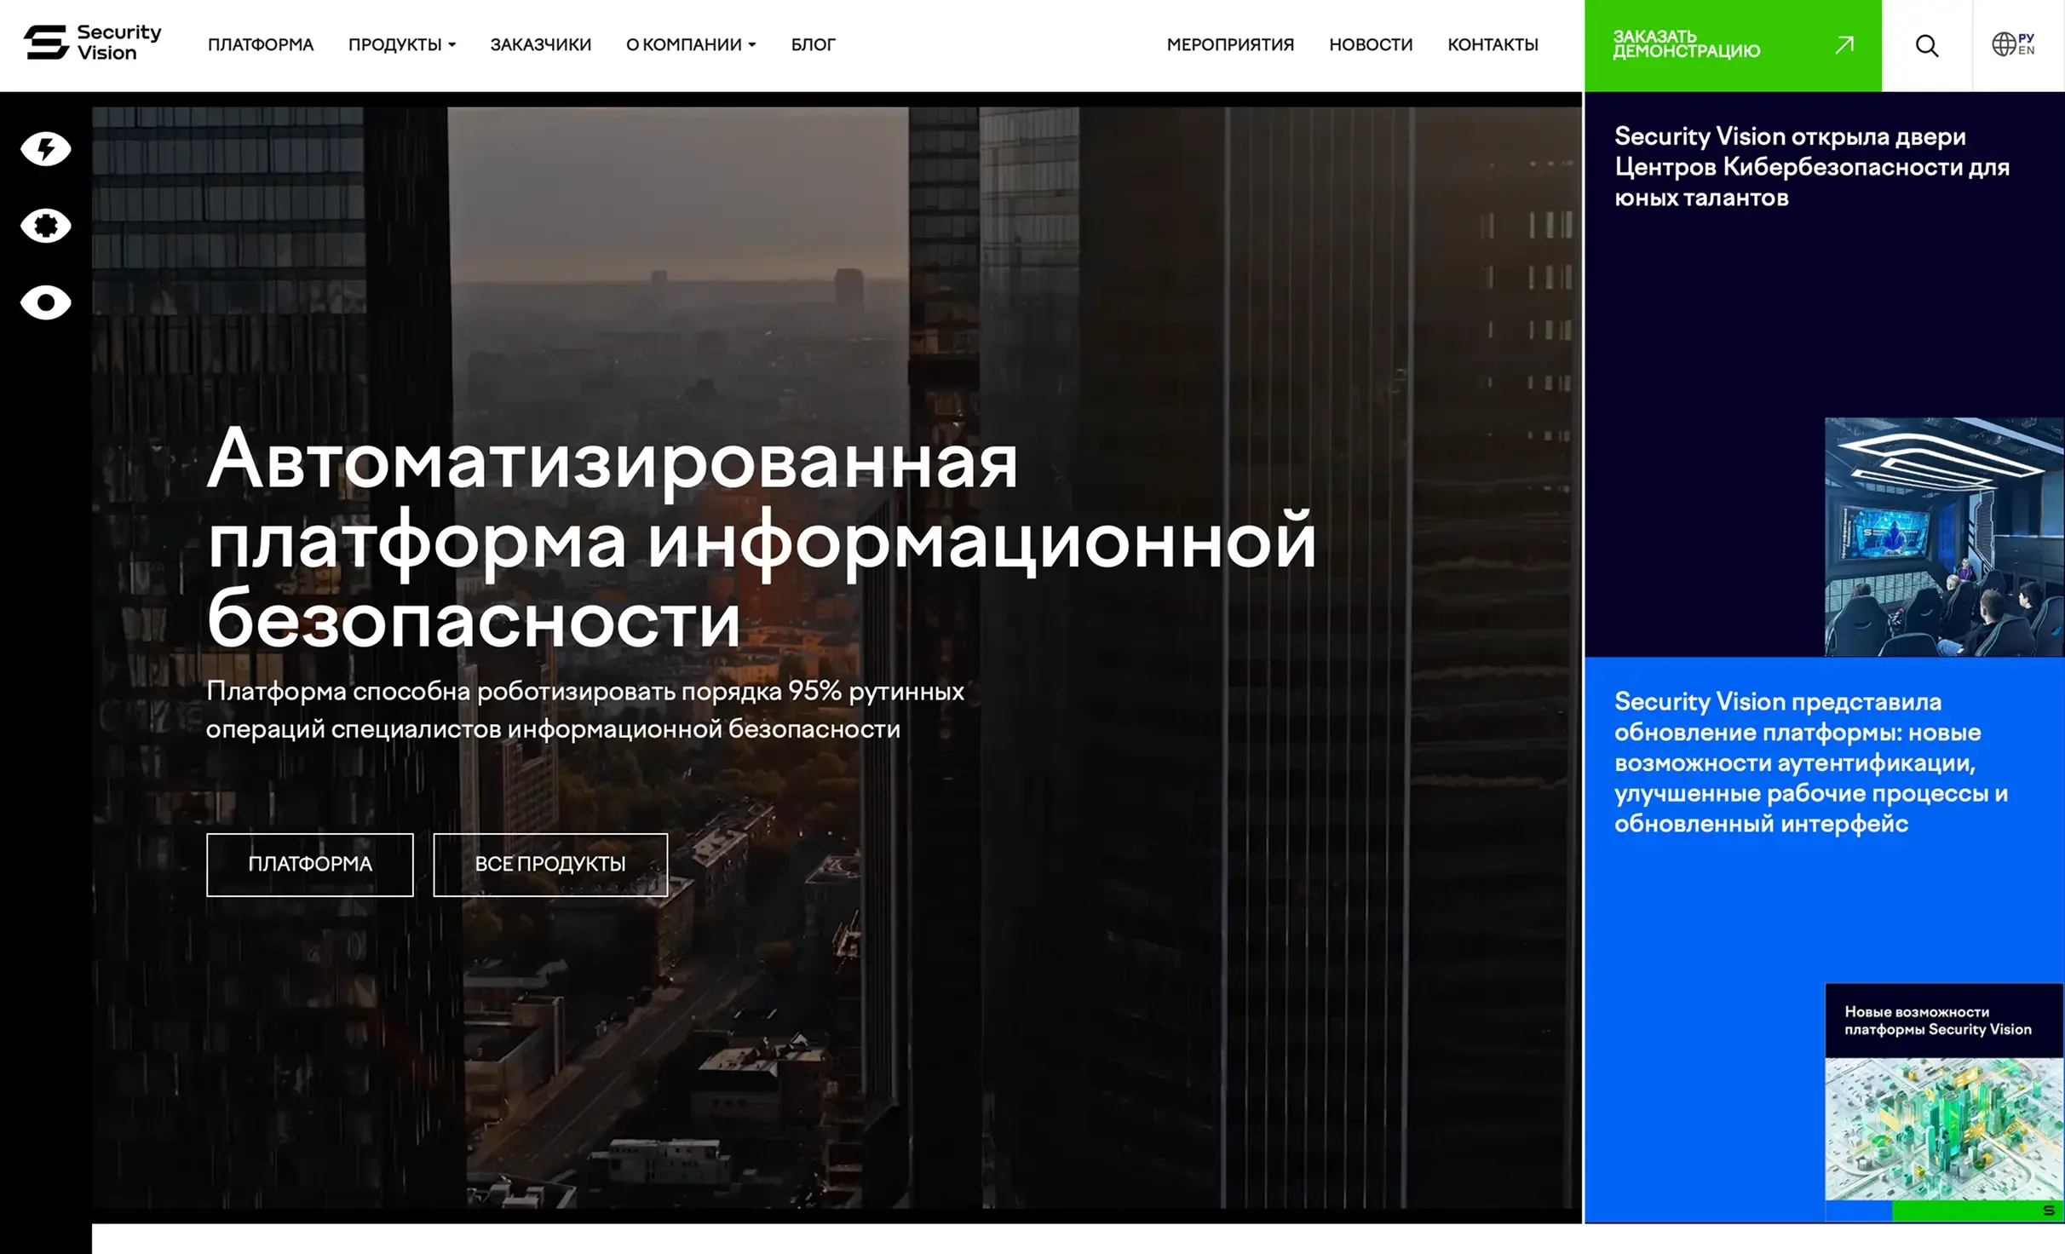Open the ПРОДУКТЫ chevron arrow

tap(453, 46)
